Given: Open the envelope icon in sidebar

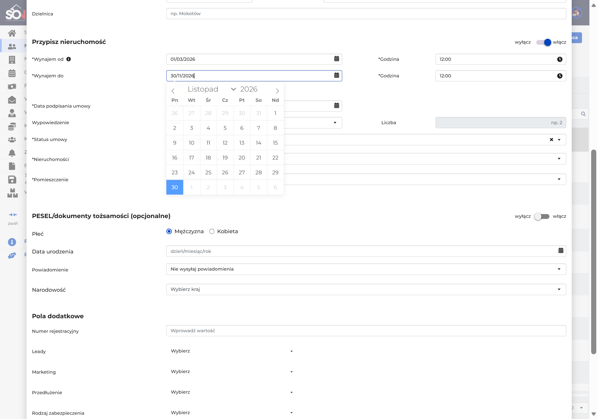Looking at the screenshot, I should pyautogui.click(x=12, y=100).
